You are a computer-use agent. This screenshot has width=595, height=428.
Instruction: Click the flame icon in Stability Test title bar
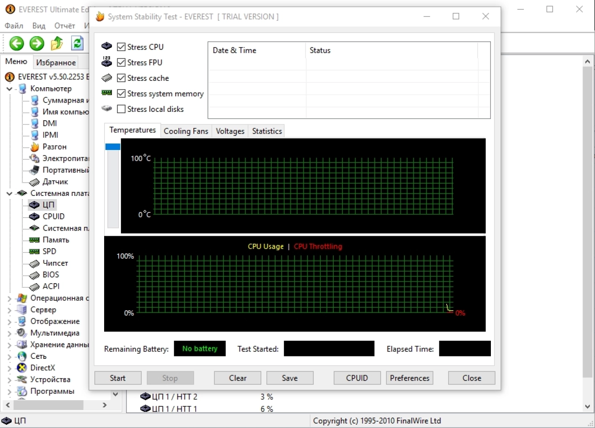[100, 17]
